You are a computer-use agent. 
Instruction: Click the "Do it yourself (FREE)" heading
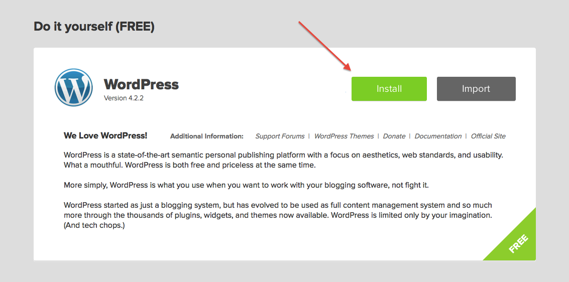point(94,26)
